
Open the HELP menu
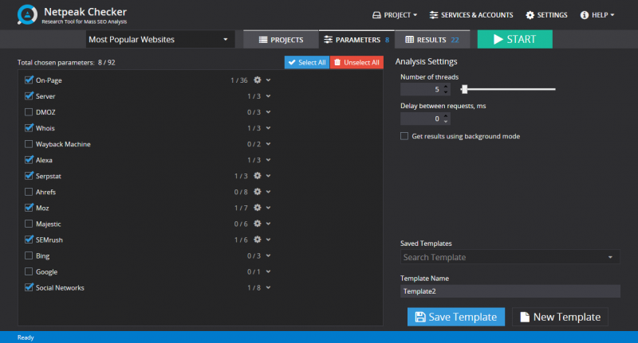coord(597,15)
